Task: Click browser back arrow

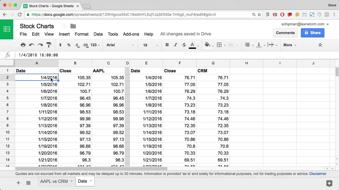Action: click(x=5, y=15)
